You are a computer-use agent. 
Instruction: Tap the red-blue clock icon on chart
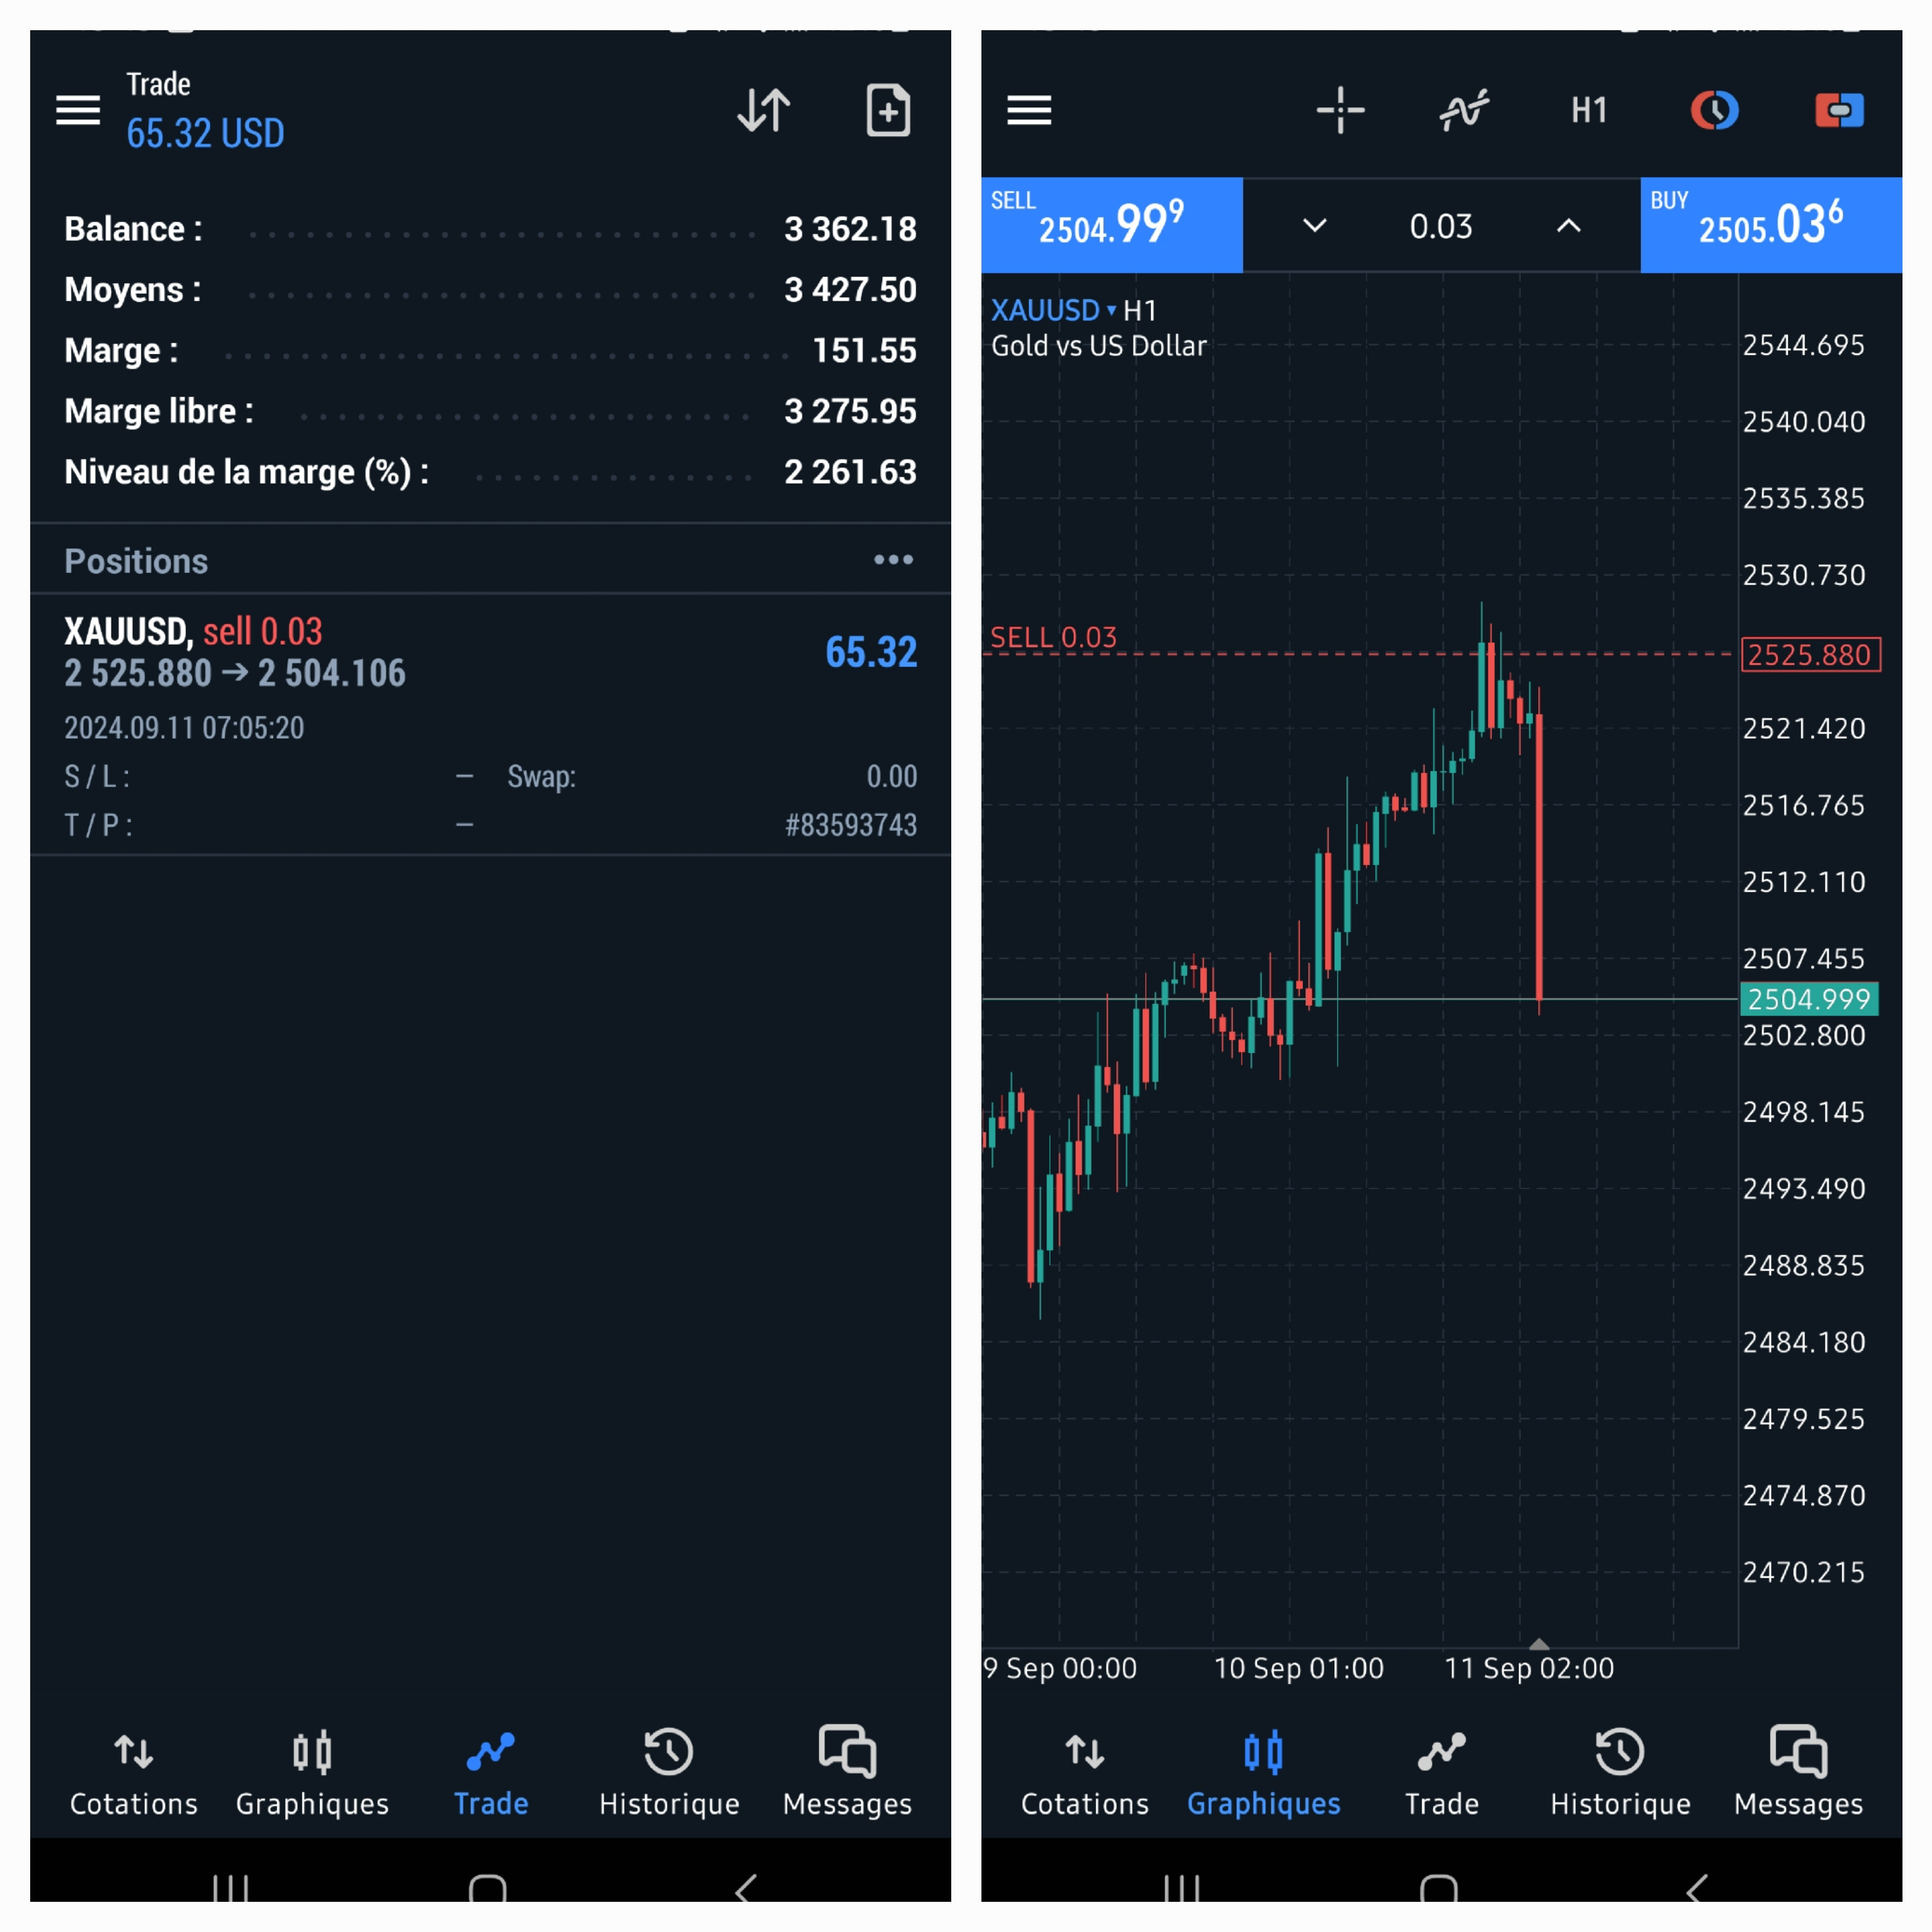pyautogui.click(x=1714, y=110)
